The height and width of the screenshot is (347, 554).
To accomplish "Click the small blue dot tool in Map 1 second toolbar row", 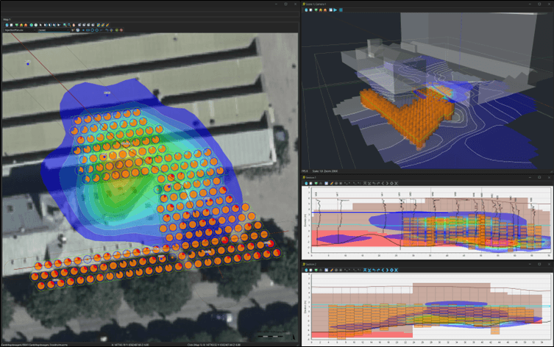I will pos(83,30).
